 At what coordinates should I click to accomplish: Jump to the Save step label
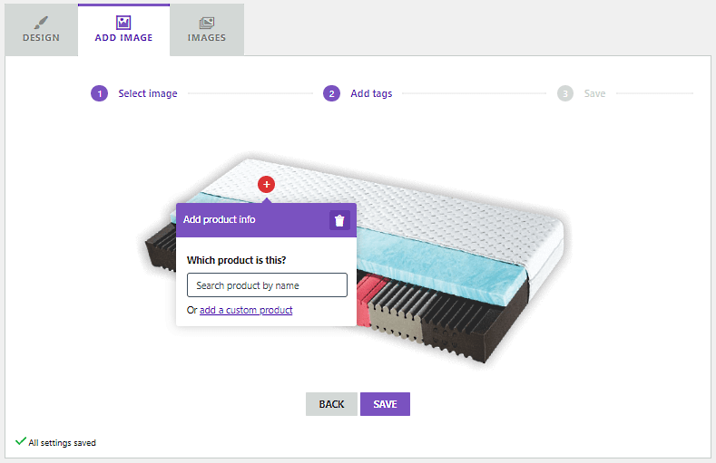coord(594,93)
